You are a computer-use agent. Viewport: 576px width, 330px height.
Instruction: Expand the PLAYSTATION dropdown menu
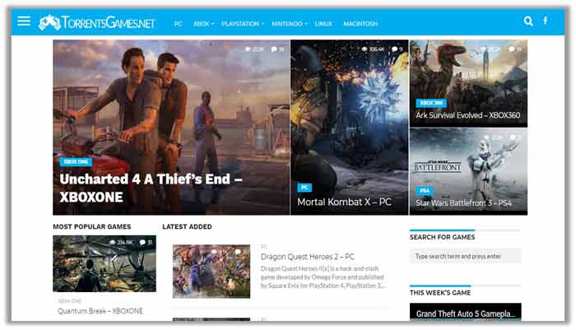click(243, 24)
